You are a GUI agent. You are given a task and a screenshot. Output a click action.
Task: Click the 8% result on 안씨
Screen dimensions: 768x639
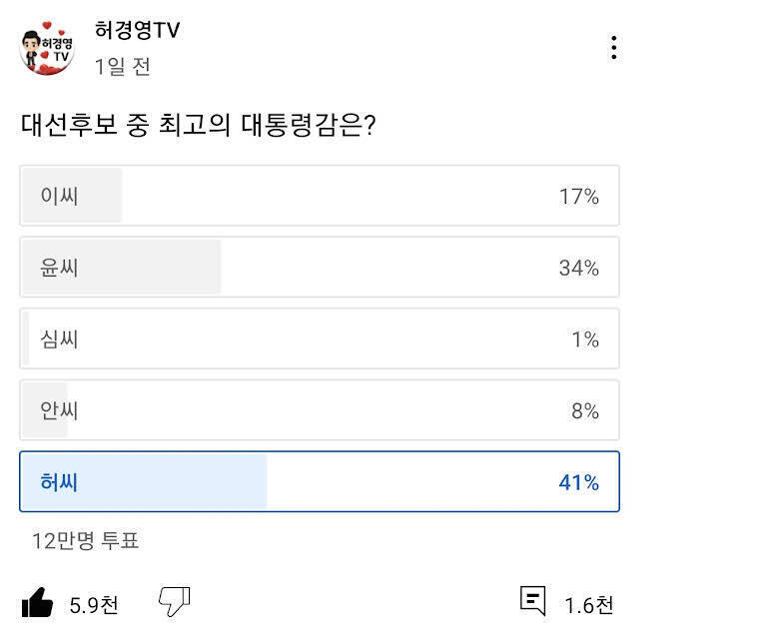[x=584, y=411]
